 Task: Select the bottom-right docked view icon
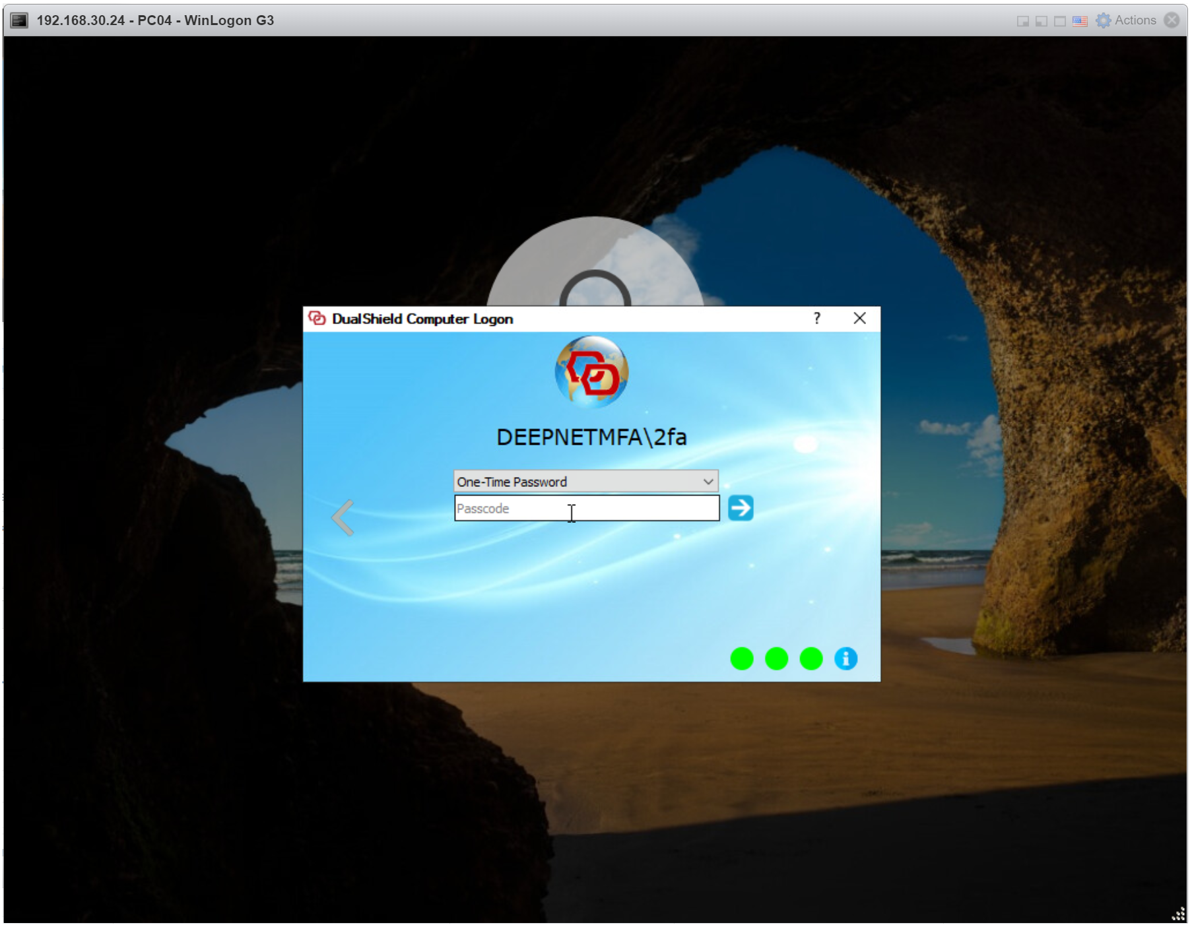1023,21
